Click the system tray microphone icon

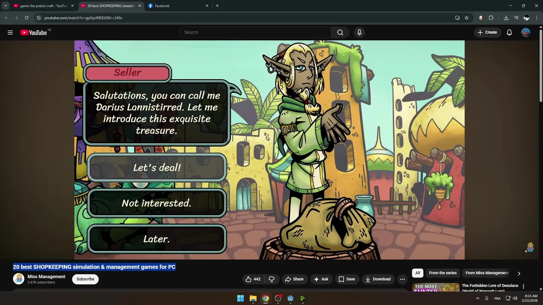click(x=487, y=298)
